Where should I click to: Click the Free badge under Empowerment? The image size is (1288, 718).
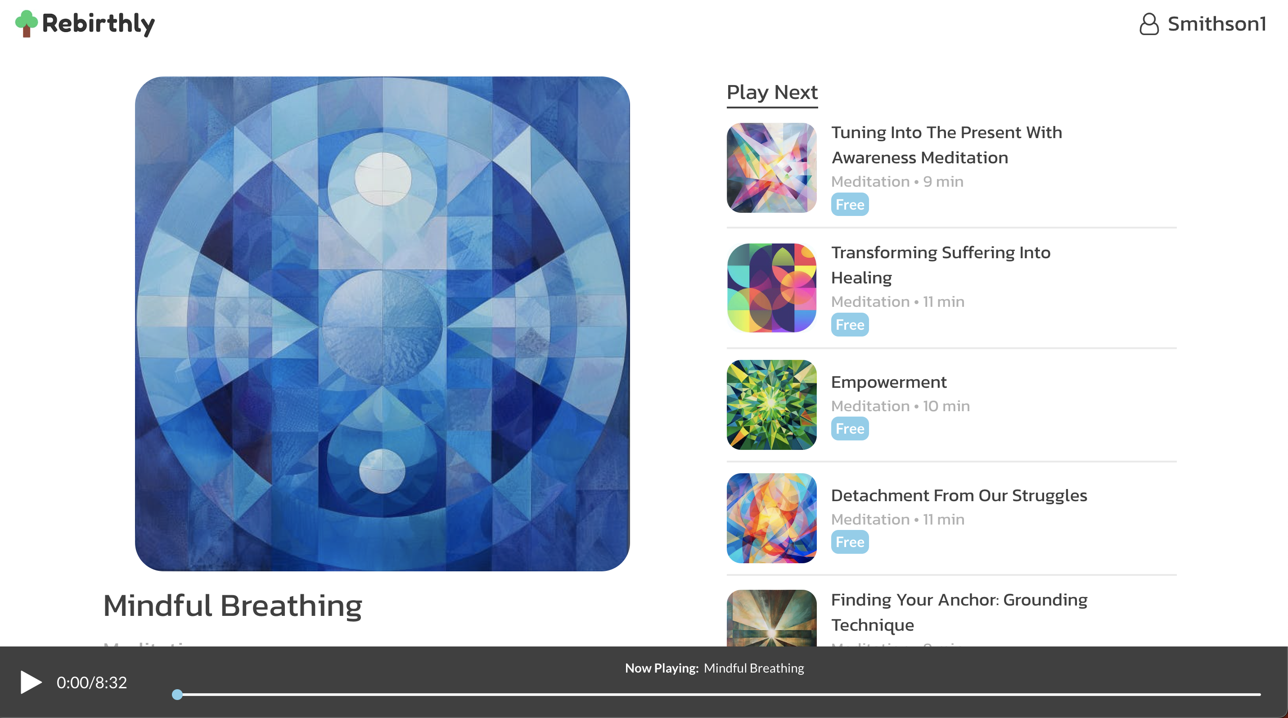point(850,429)
